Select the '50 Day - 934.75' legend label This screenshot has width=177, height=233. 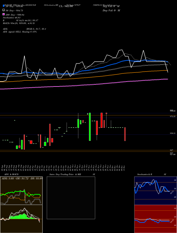pyautogui.click(x=14, y=11)
